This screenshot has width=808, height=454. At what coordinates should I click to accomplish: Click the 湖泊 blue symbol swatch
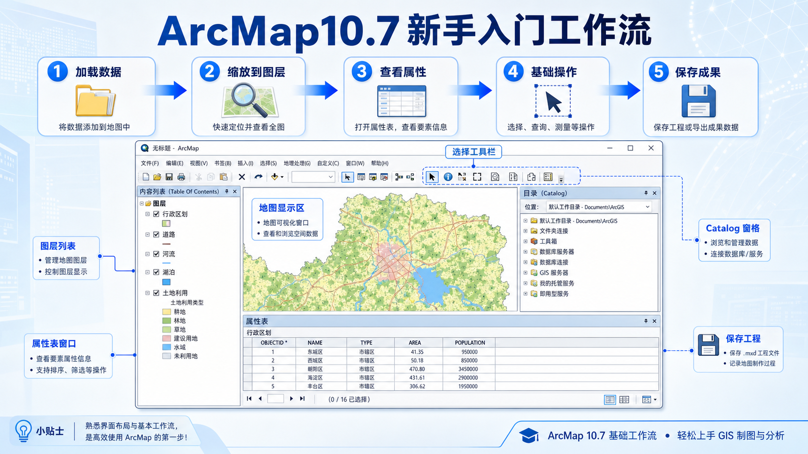click(166, 282)
